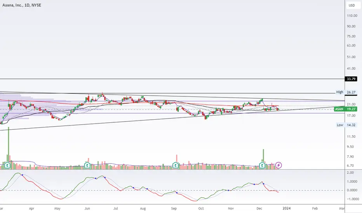Click the Jun label on time axis
This screenshot has height=213, width=362.
pos(87,208)
